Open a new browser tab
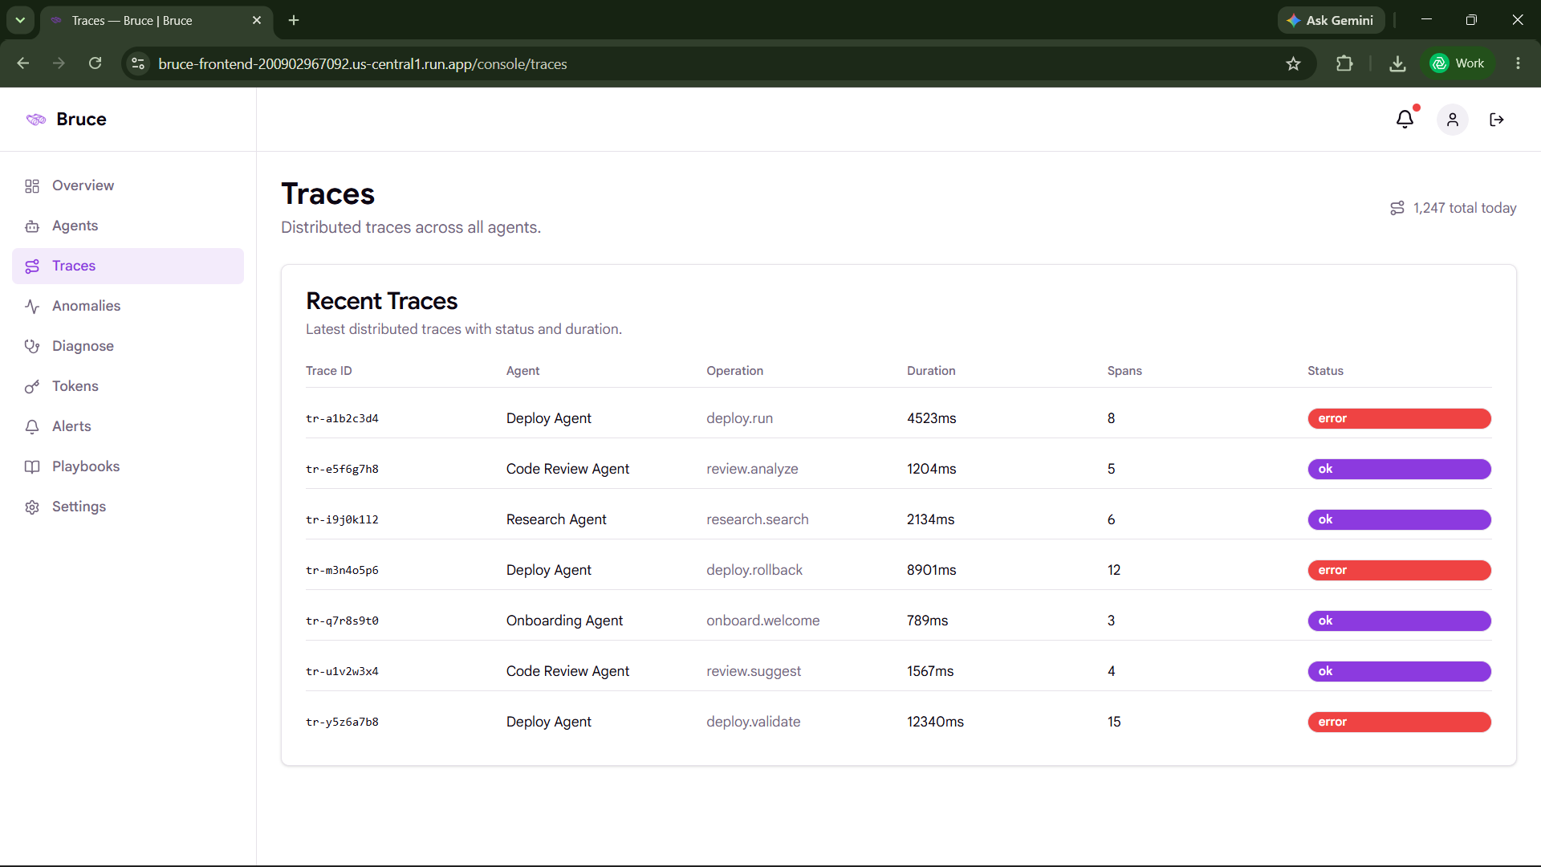This screenshot has width=1541, height=867. [294, 20]
